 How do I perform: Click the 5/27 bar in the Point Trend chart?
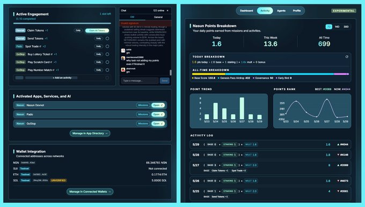pos(242,108)
